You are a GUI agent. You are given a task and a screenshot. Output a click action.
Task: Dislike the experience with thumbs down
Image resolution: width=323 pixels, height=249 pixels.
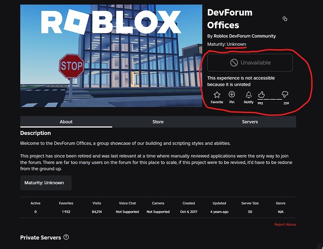point(285,95)
